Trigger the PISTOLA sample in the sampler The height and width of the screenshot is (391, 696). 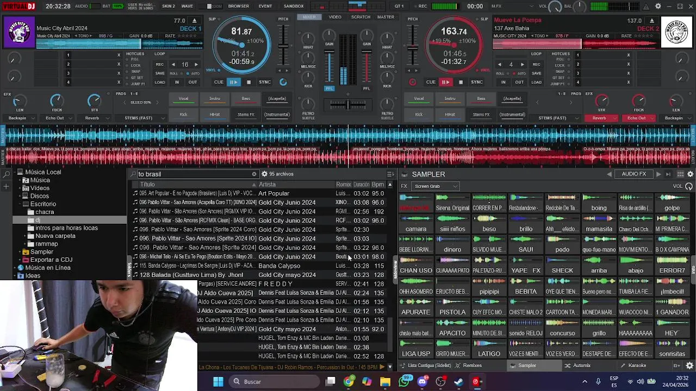click(452, 308)
